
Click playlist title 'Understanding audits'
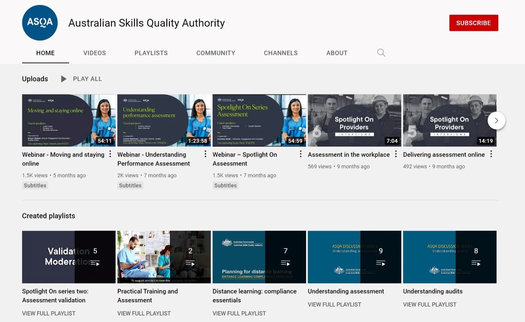point(433,291)
